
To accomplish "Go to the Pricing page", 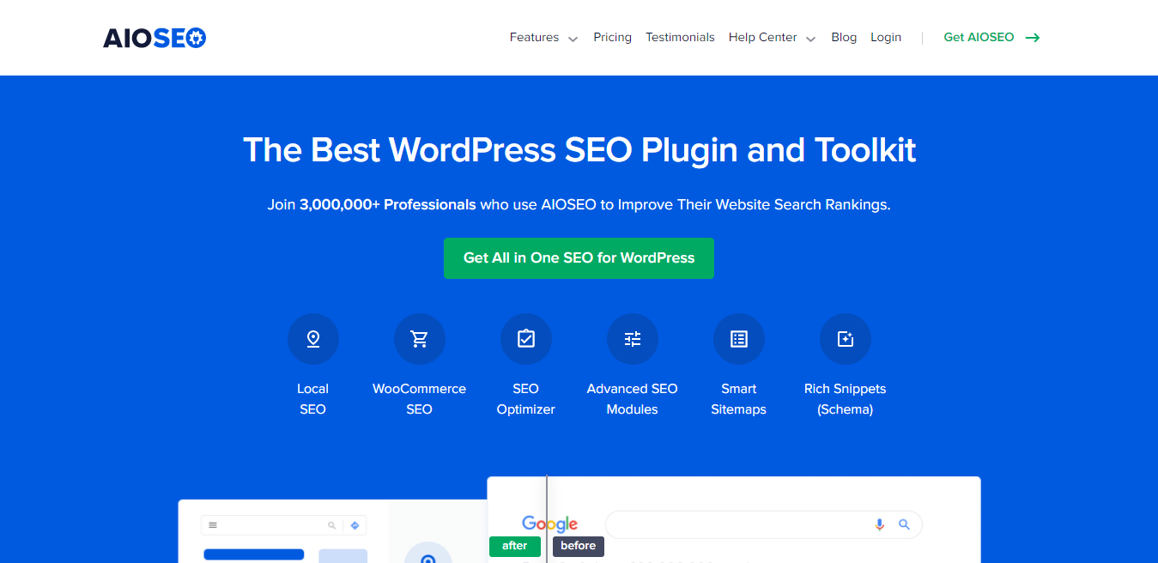I will 612,38.
